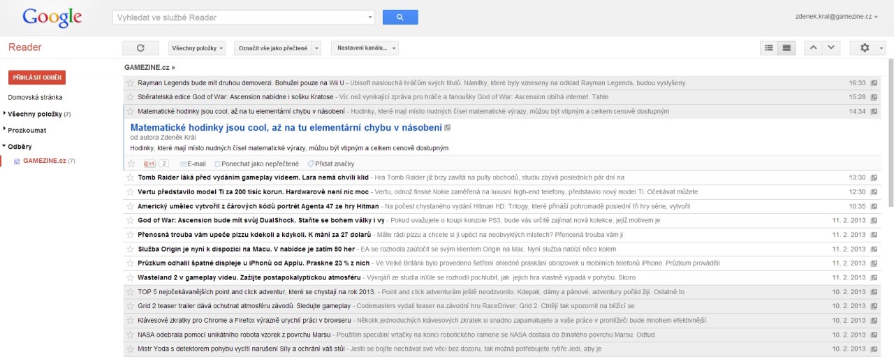Open original page icon for Tomb Raider row

[874, 177]
